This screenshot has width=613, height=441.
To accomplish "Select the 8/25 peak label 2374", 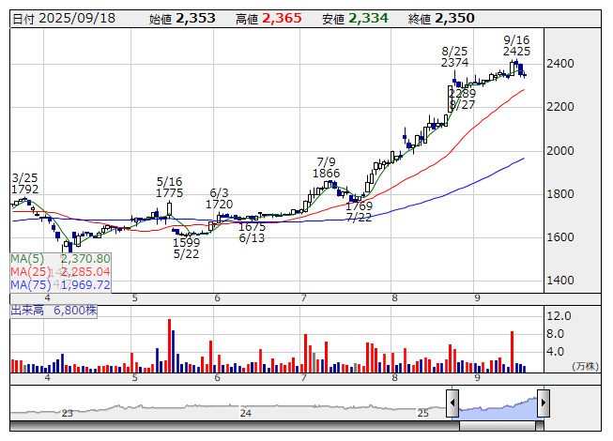I will 454,62.
